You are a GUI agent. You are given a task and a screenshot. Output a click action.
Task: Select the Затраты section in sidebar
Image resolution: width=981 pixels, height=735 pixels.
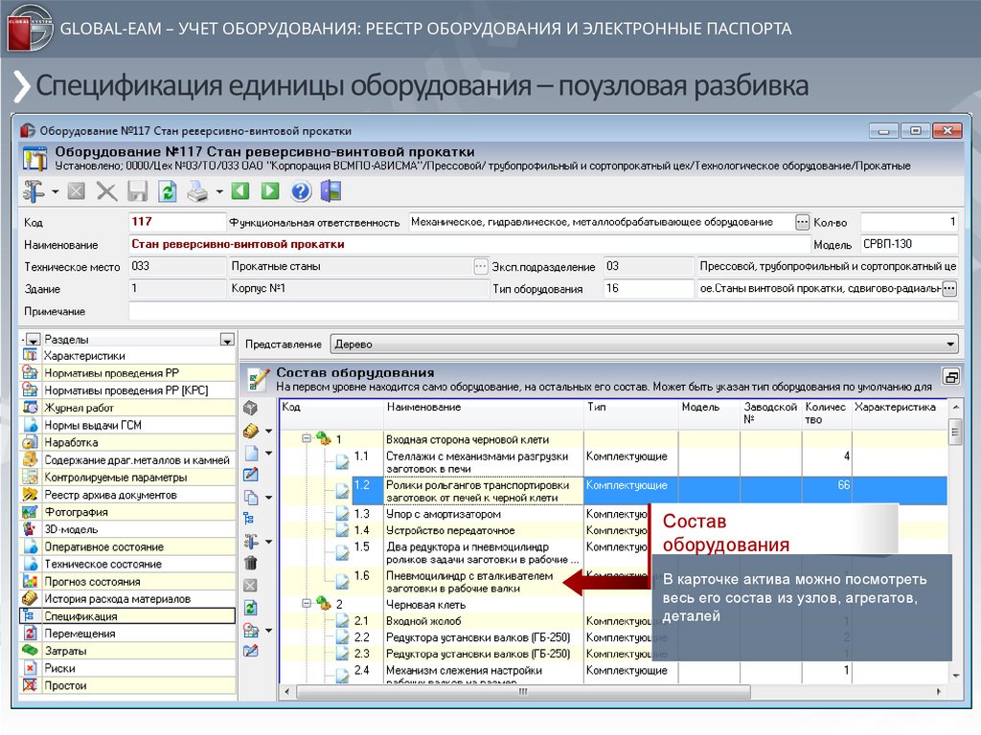(65, 651)
